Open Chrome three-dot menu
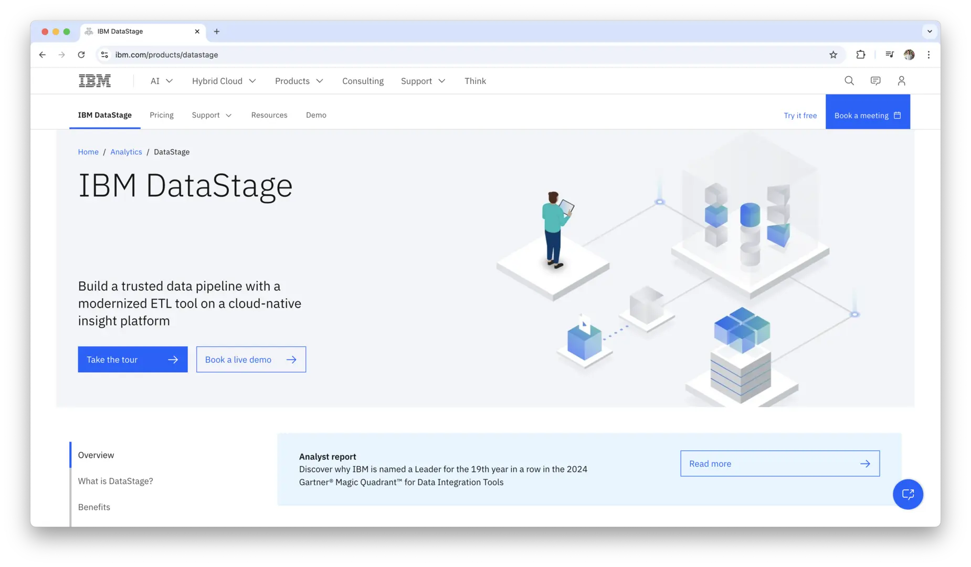971x567 pixels. [928, 55]
